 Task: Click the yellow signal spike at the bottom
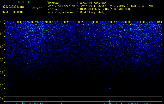point(110,102)
